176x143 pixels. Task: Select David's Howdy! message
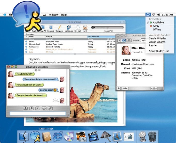click(70, 39)
